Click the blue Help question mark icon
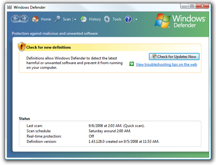 point(128,19)
